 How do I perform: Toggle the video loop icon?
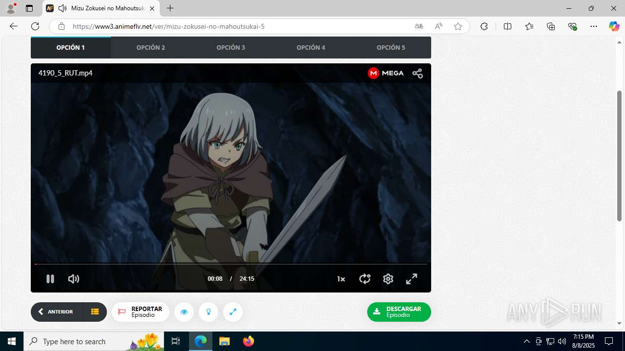tap(365, 279)
